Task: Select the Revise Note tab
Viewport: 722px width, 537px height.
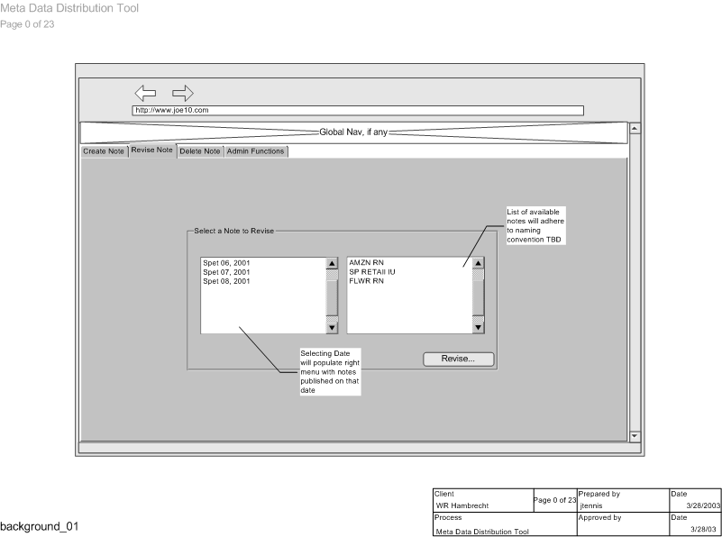Action: [151, 150]
